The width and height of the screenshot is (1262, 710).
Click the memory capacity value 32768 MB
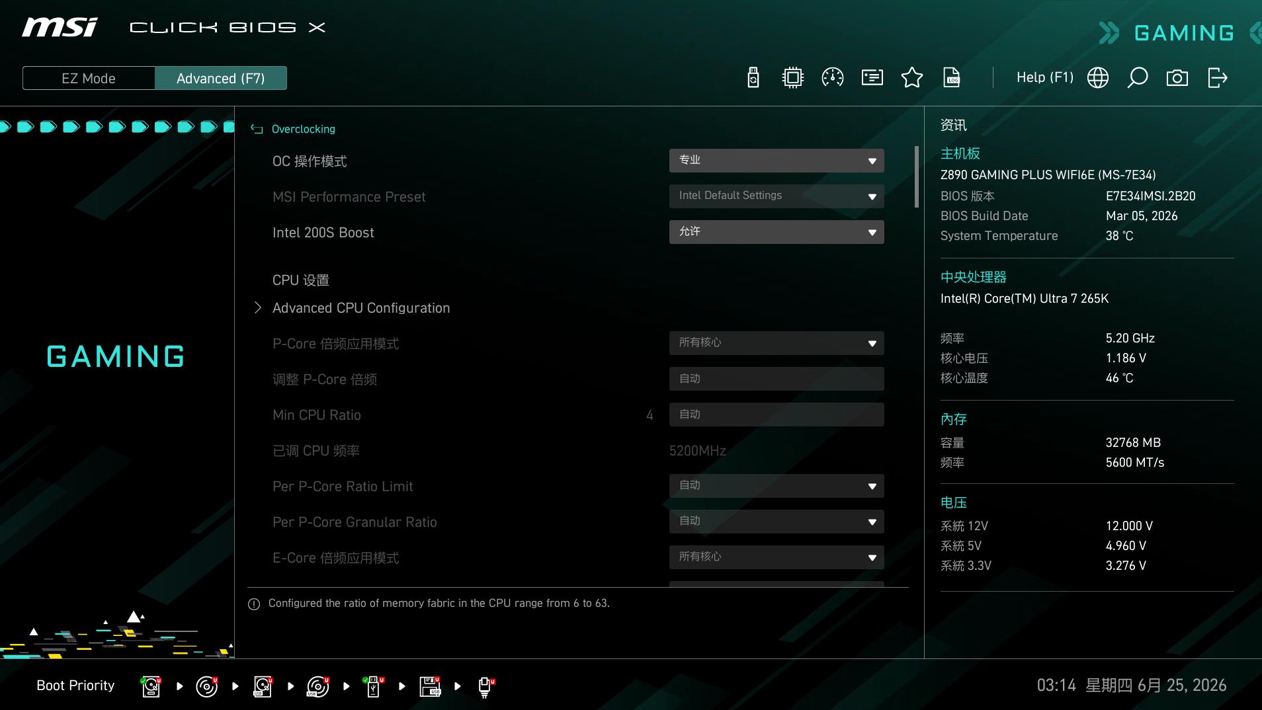pos(1133,443)
